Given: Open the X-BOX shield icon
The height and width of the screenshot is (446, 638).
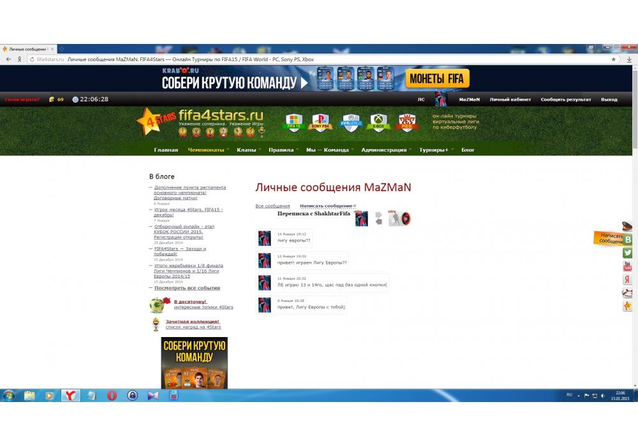Looking at the screenshot, I should pyautogui.click(x=378, y=122).
